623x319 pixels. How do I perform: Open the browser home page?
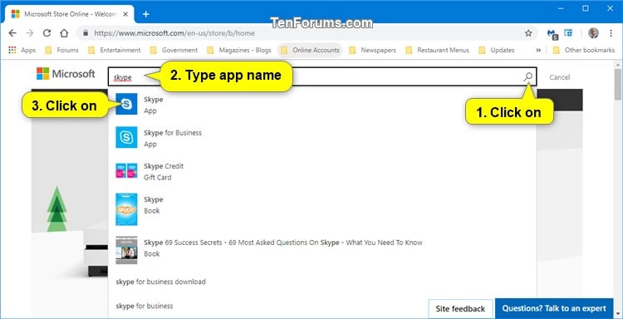click(64, 33)
